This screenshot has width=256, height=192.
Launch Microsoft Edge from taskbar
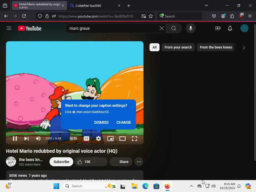tap(145, 186)
